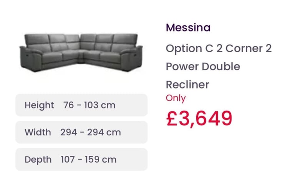Select the '107 - 159 cm' depth value

(89, 160)
